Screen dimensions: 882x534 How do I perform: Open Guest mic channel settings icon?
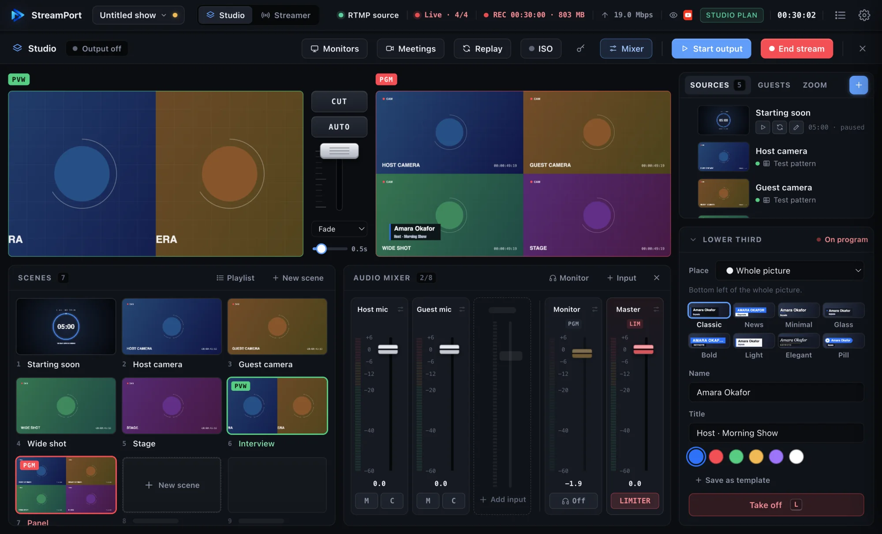tap(462, 309)
